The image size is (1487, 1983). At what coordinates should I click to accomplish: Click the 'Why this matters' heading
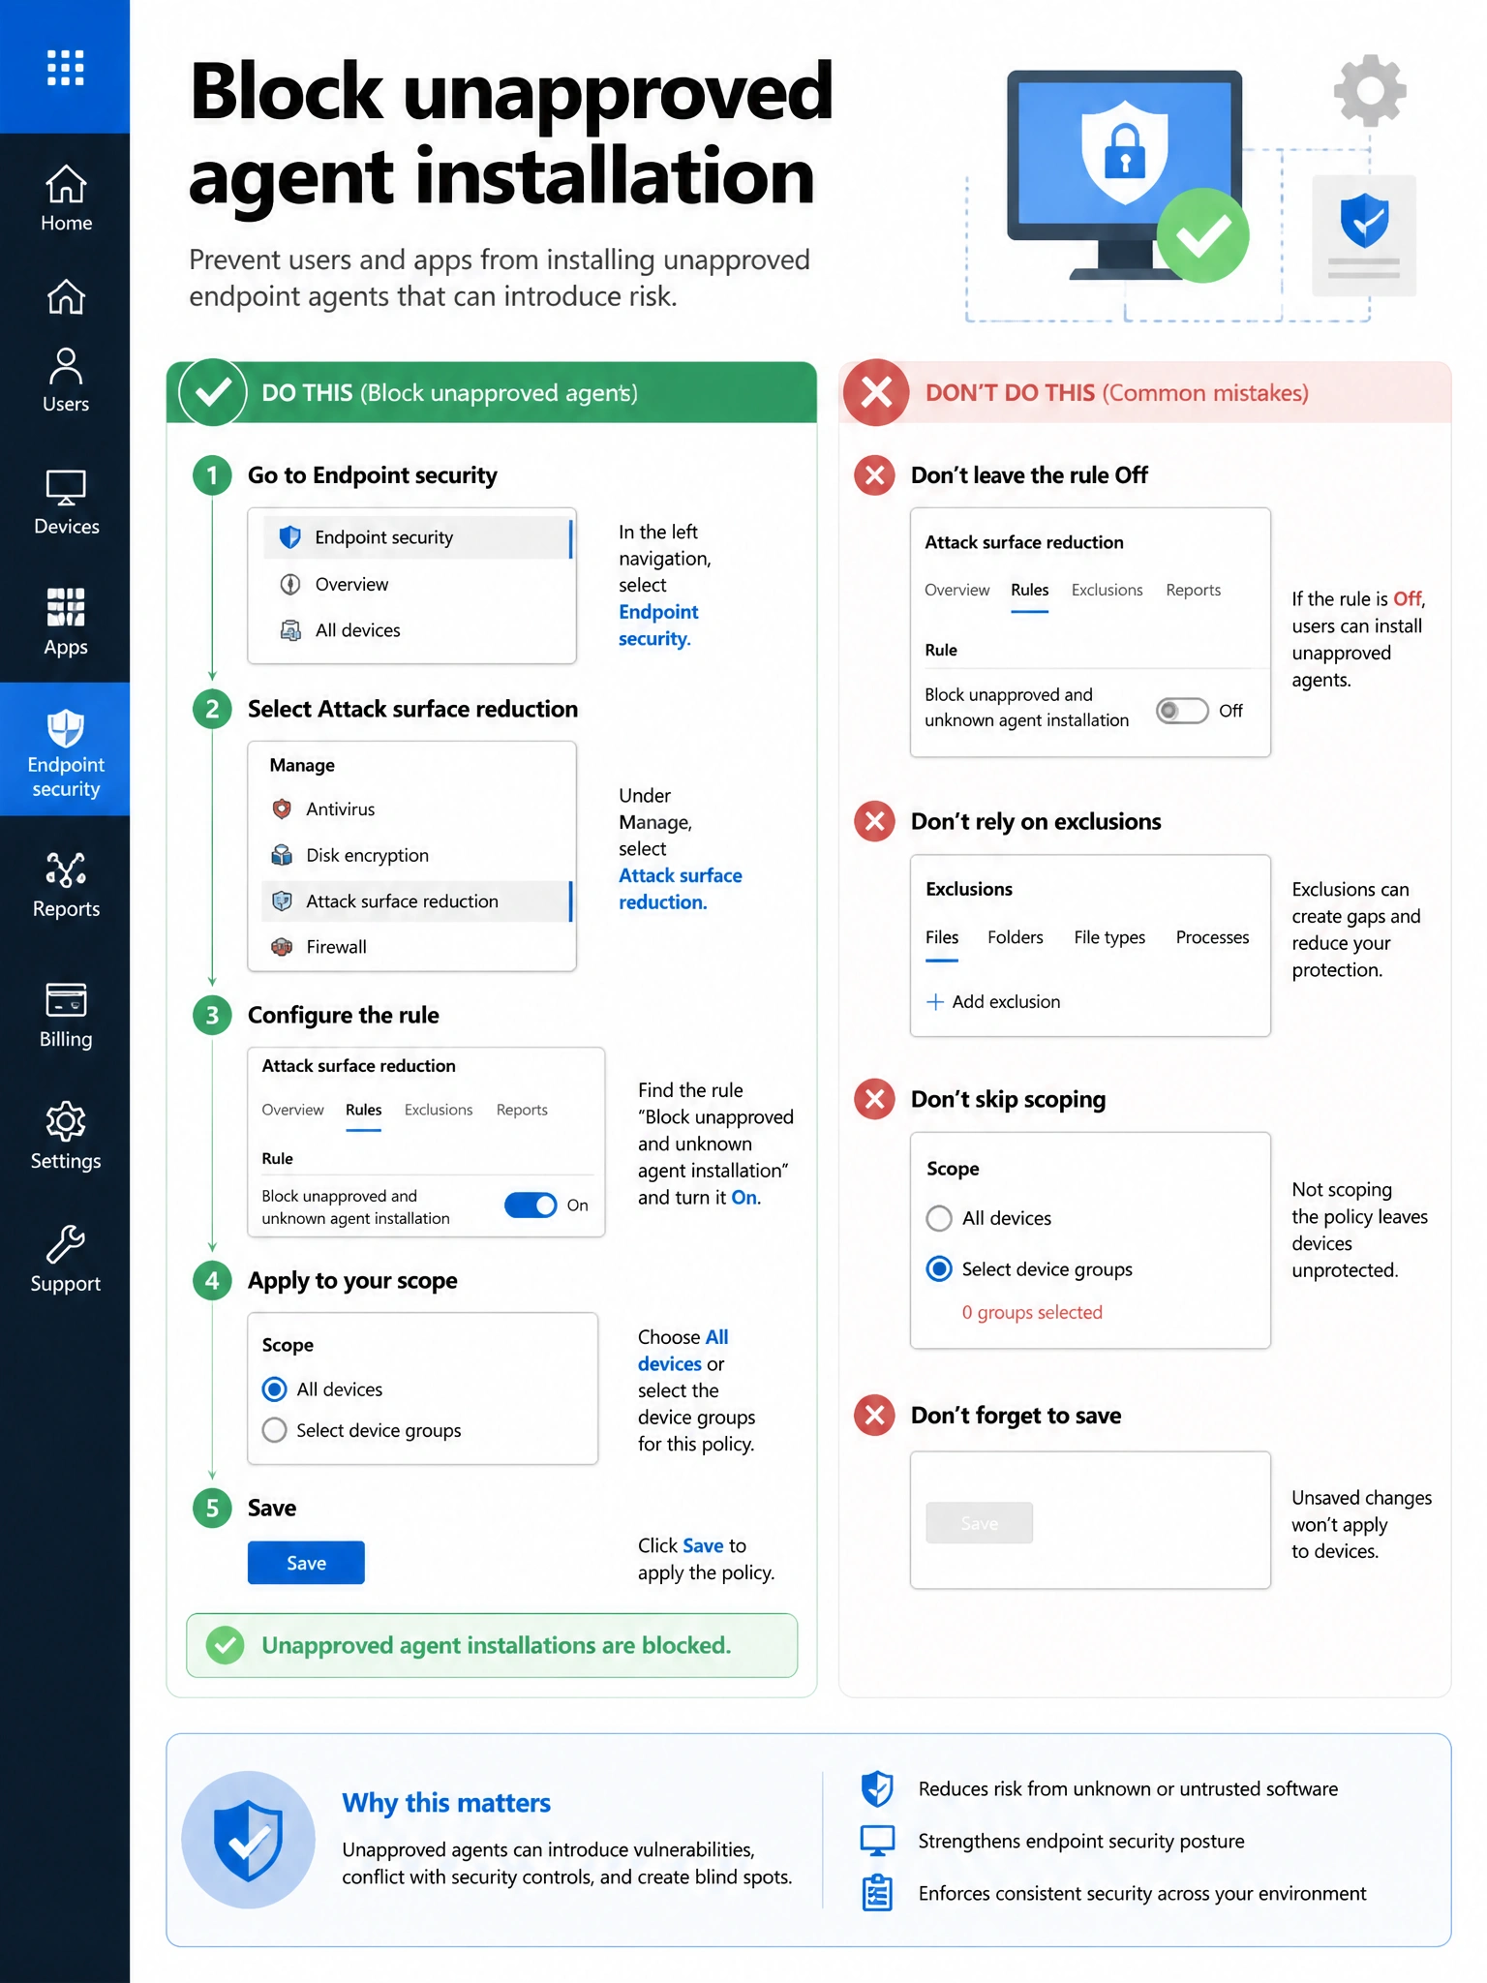click(x=446, y=1803)
